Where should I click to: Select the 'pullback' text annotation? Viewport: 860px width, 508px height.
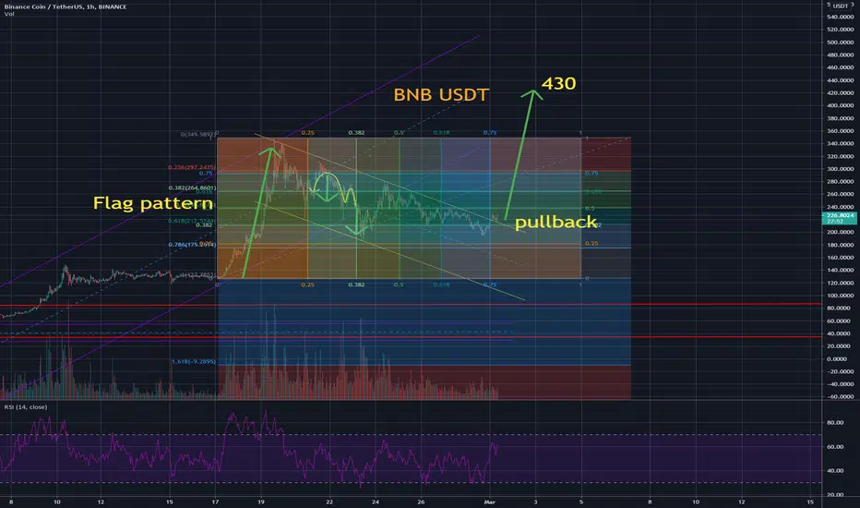(555, 222)
